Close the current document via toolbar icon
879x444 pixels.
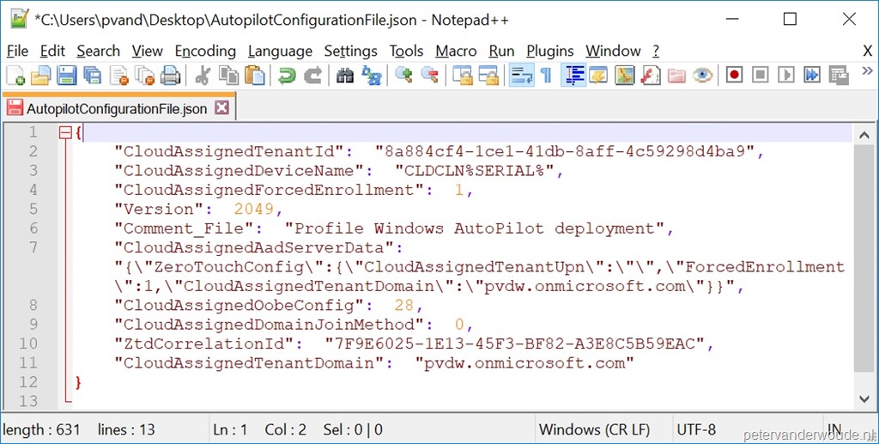tap(118, 75)
